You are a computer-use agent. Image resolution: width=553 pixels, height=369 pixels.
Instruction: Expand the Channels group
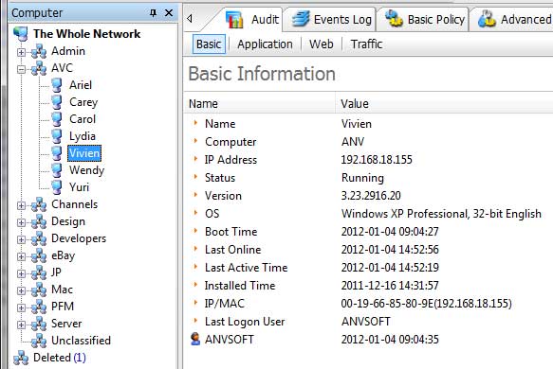tap(21, 205)
